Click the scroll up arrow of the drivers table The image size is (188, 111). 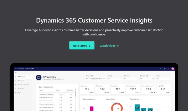click(x=75, y=90)
